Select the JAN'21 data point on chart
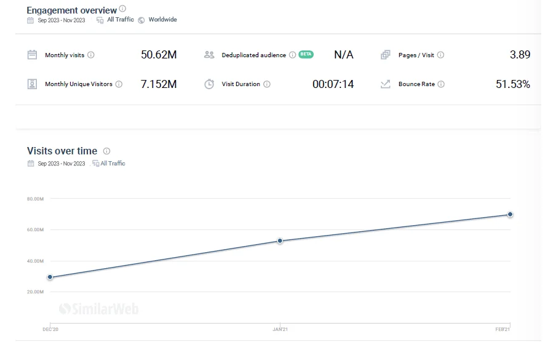 280,241
